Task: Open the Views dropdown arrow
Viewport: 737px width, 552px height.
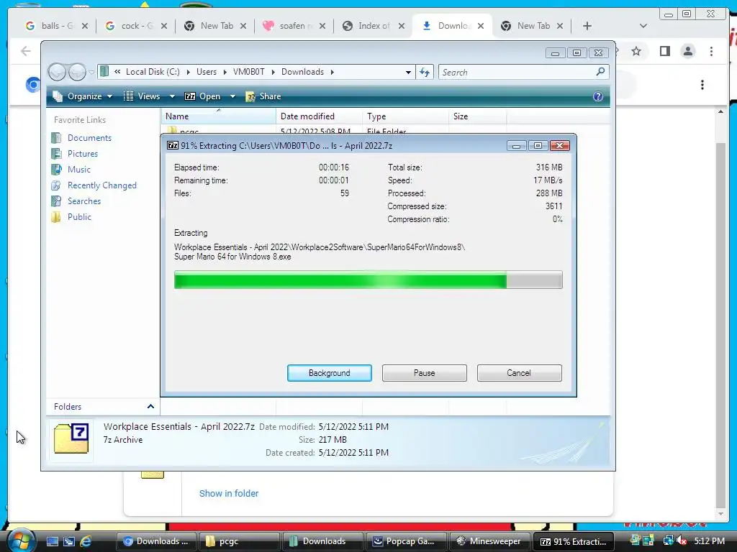Action: pos(172,96)
